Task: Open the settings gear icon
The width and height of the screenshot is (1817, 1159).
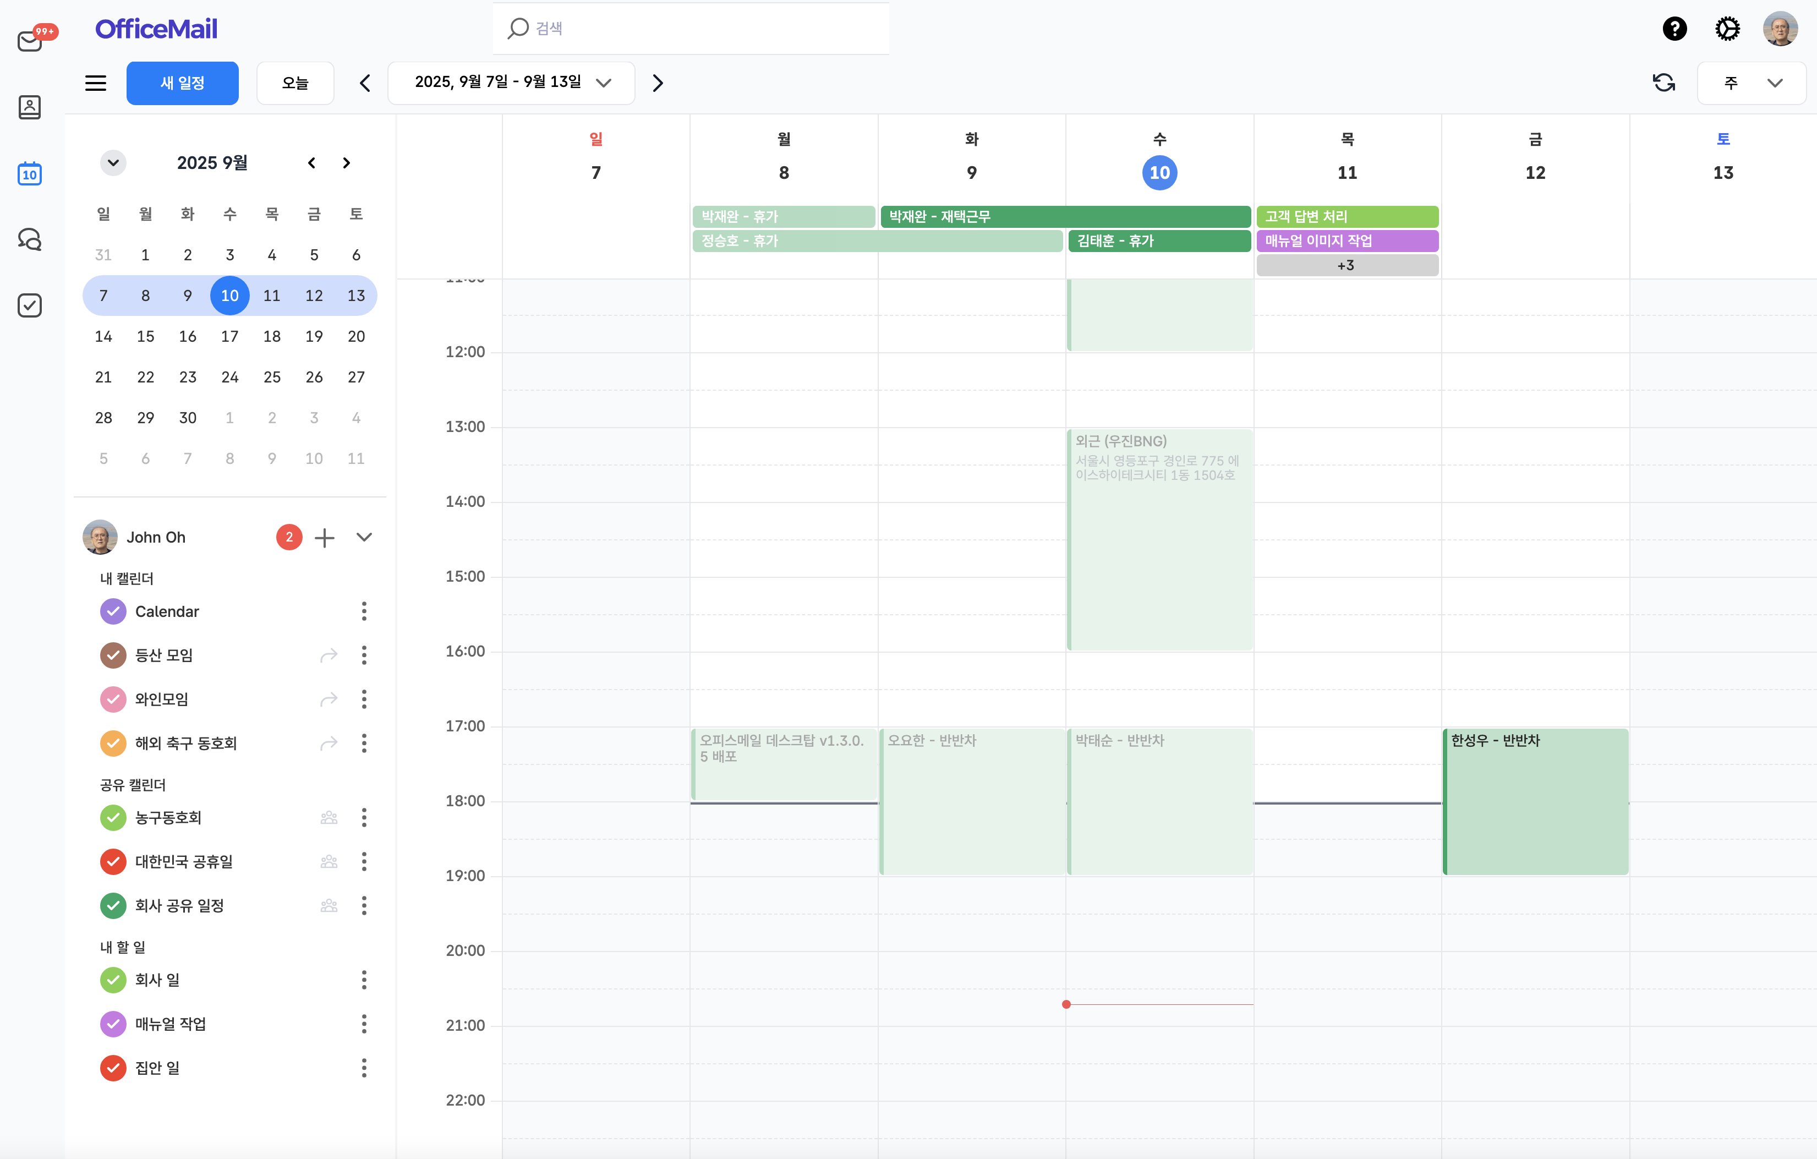Action: [x=1727, y=29]
